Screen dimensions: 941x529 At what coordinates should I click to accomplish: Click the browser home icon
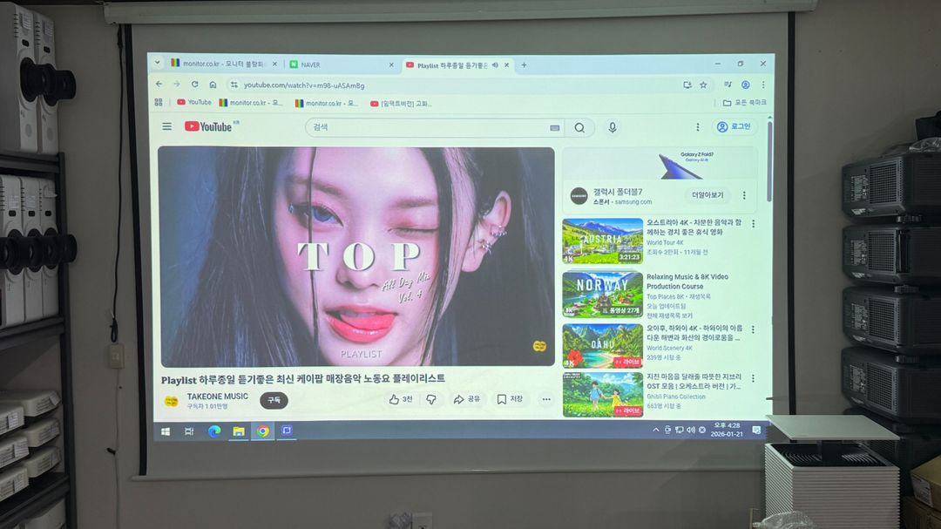[212, 85]
